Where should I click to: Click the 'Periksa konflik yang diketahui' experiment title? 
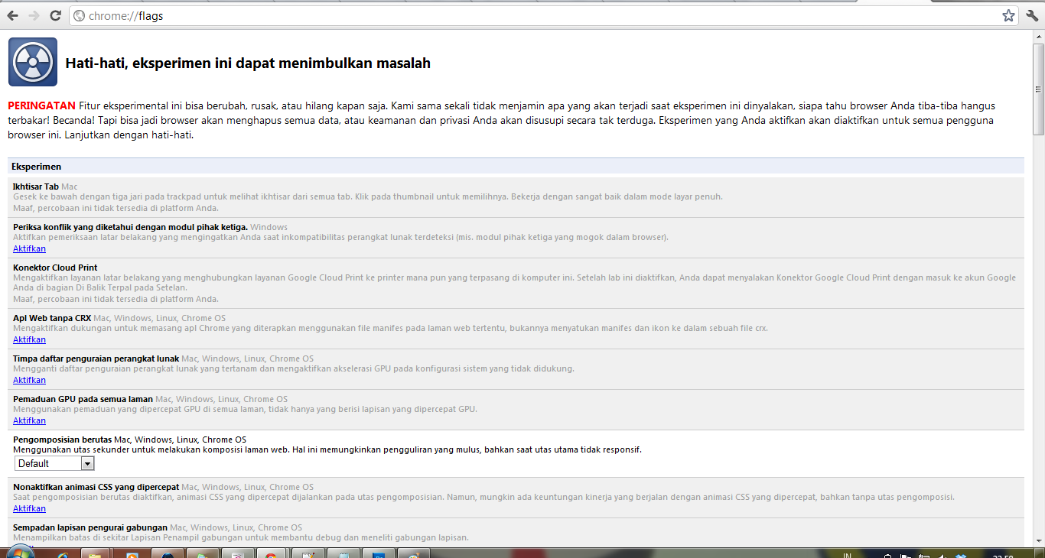coord(130,227)
